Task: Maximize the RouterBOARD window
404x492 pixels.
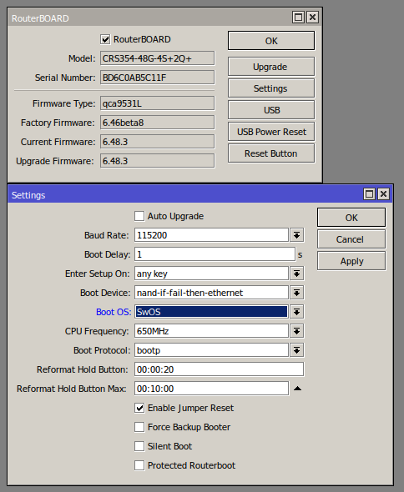Action: click(x=298, y=17)
